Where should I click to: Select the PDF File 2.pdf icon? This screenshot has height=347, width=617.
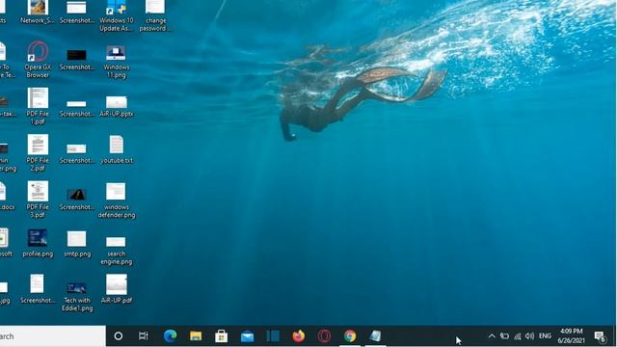click(38, 152)
